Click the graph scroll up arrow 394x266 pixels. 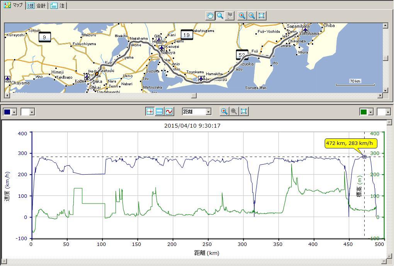click(389, 122)
